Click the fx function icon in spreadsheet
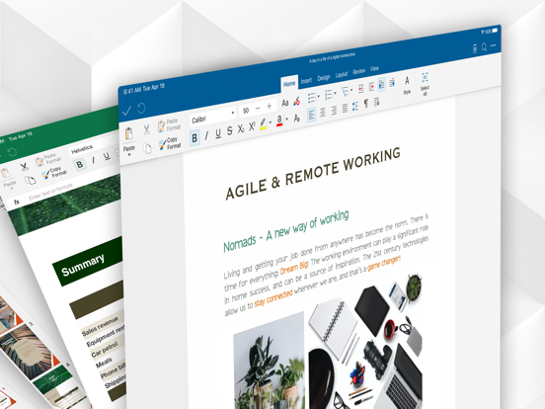 [17, 202]
